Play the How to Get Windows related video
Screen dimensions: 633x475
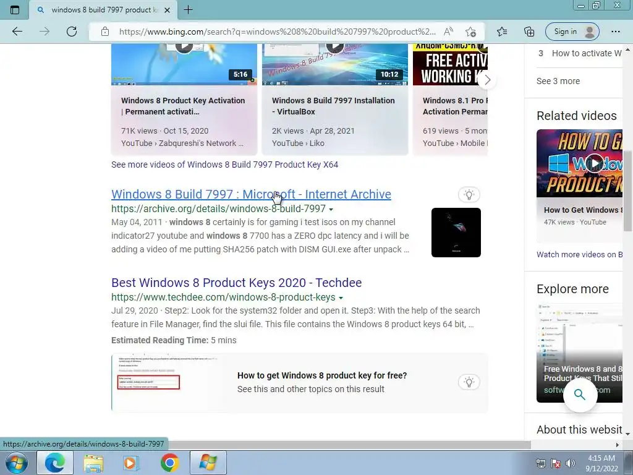tap(594, 163)
